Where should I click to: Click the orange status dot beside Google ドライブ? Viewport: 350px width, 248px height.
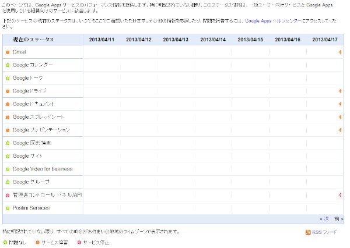tap(8, 91)
